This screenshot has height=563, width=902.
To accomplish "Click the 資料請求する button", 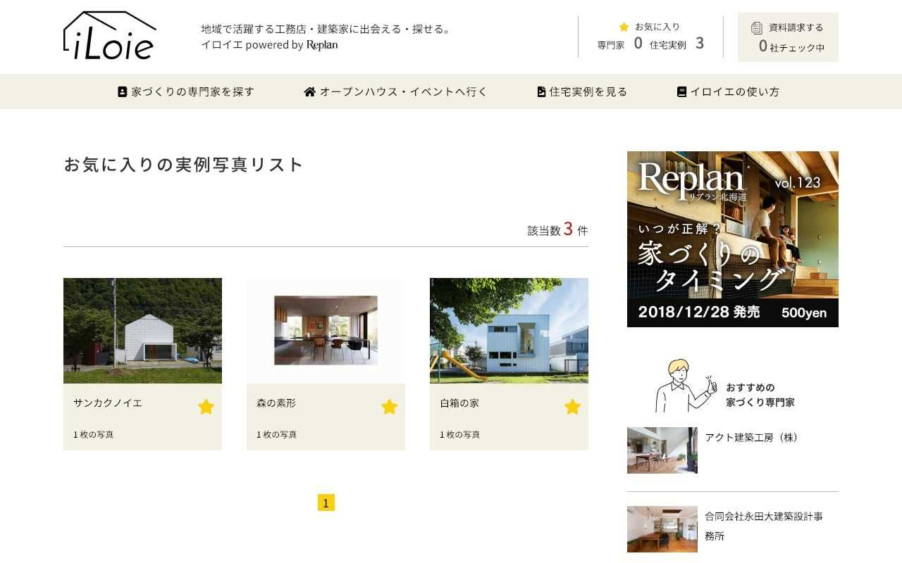I will (788, 37).
